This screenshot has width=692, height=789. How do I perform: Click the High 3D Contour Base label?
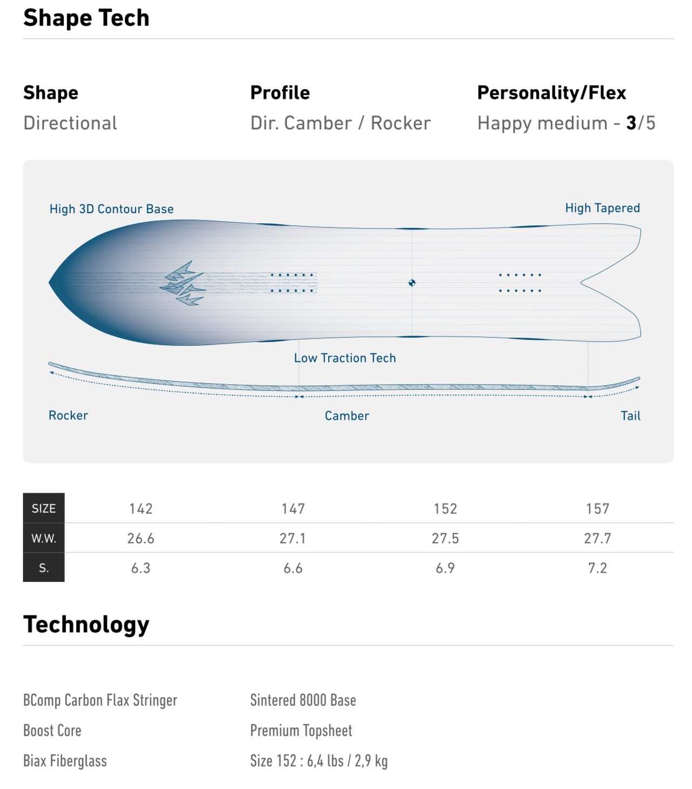(111, 209)
